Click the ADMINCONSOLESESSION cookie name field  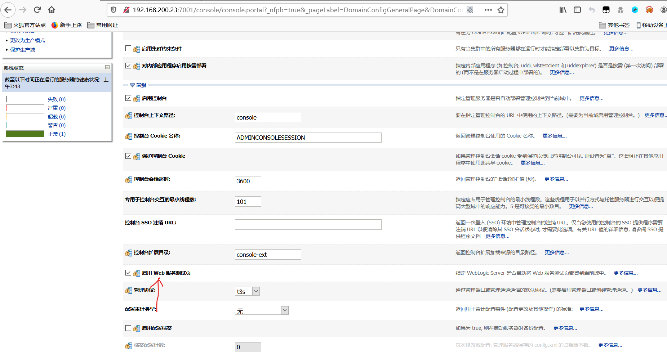[308, 138]
